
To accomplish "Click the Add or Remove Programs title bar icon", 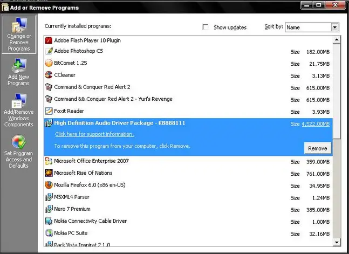I will click(x=5, y=8).
